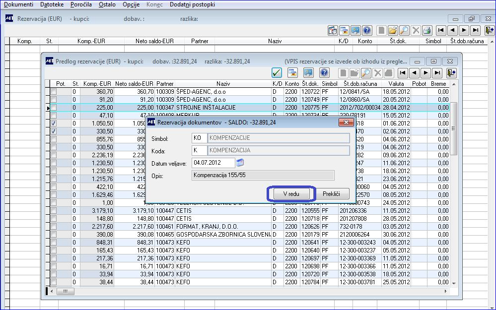Click the exit door icon in main toolbar
This screenshot has height=310, width=496.
coord(489,30)
